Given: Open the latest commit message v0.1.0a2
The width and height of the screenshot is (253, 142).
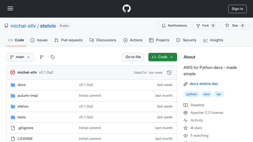Looking at the screenshot, I should pos(46,73).
